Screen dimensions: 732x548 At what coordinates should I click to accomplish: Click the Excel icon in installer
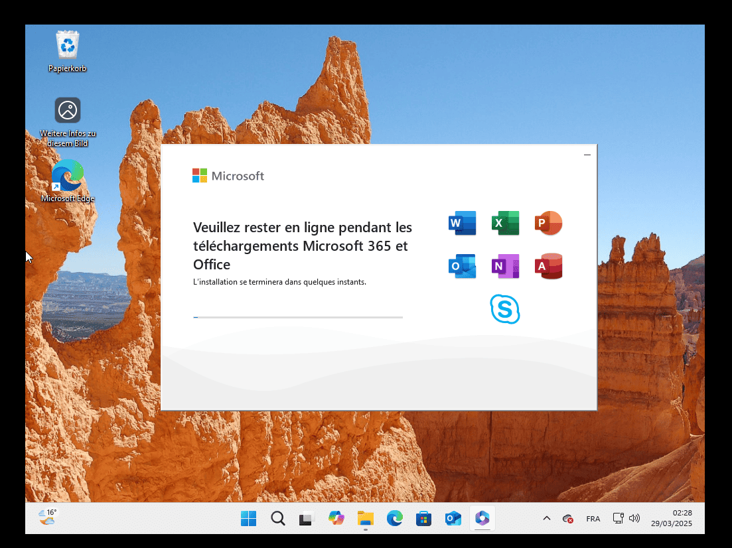[505, 223]
